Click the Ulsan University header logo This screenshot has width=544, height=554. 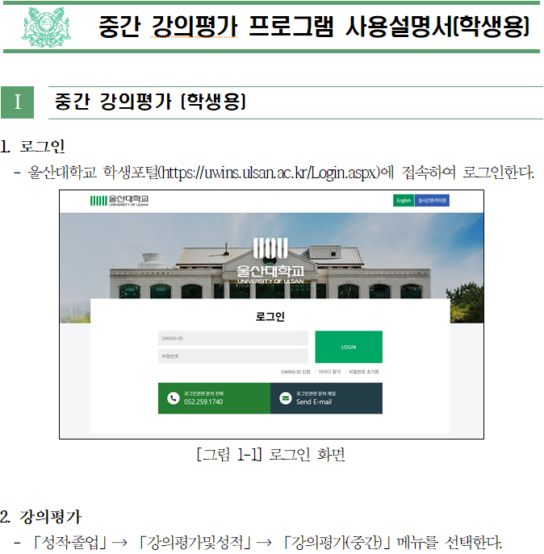coord(119,201)
